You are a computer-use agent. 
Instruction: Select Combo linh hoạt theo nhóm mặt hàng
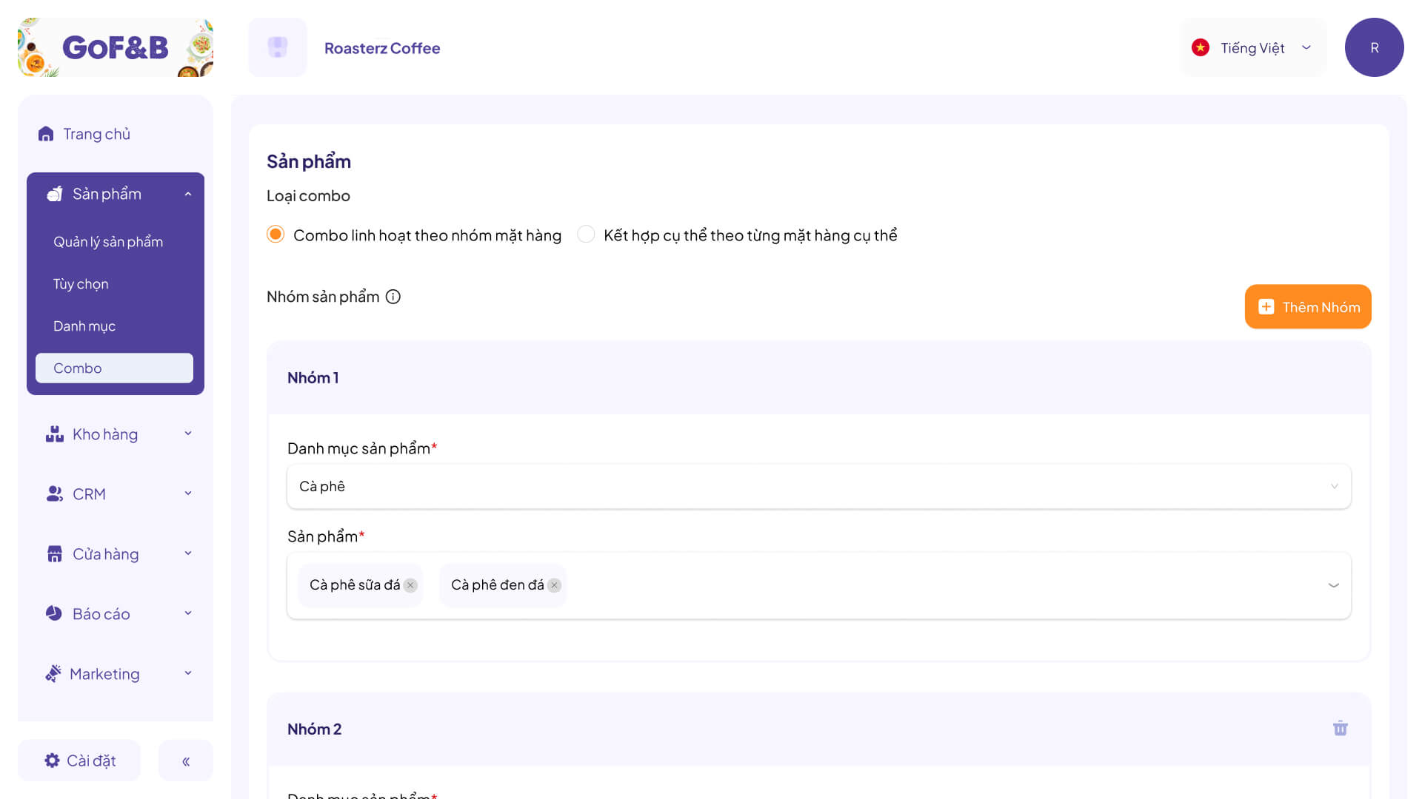pyautogui.click(x=276, y=235)
